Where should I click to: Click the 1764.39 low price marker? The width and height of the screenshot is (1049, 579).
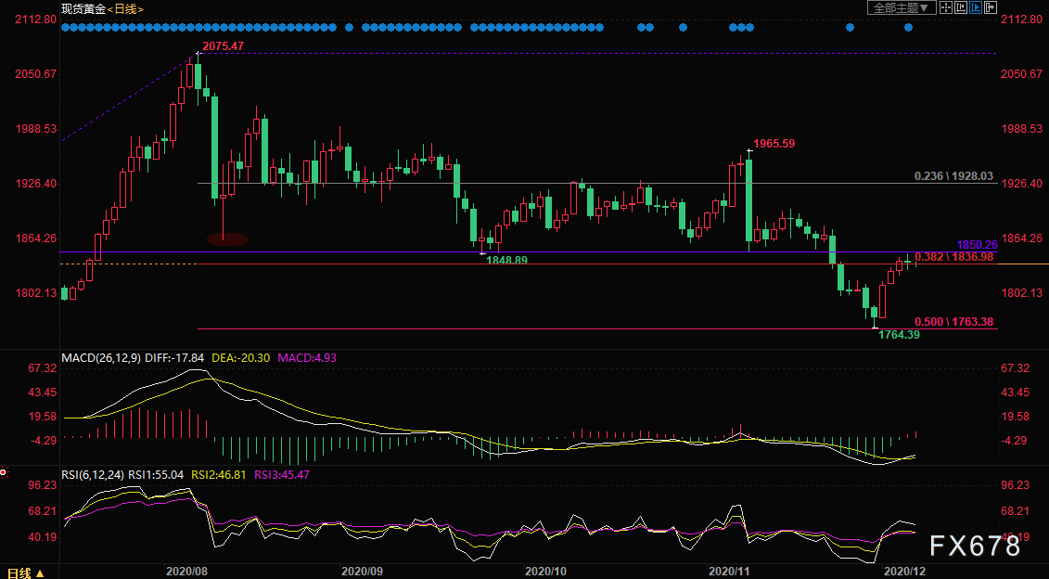898,335
